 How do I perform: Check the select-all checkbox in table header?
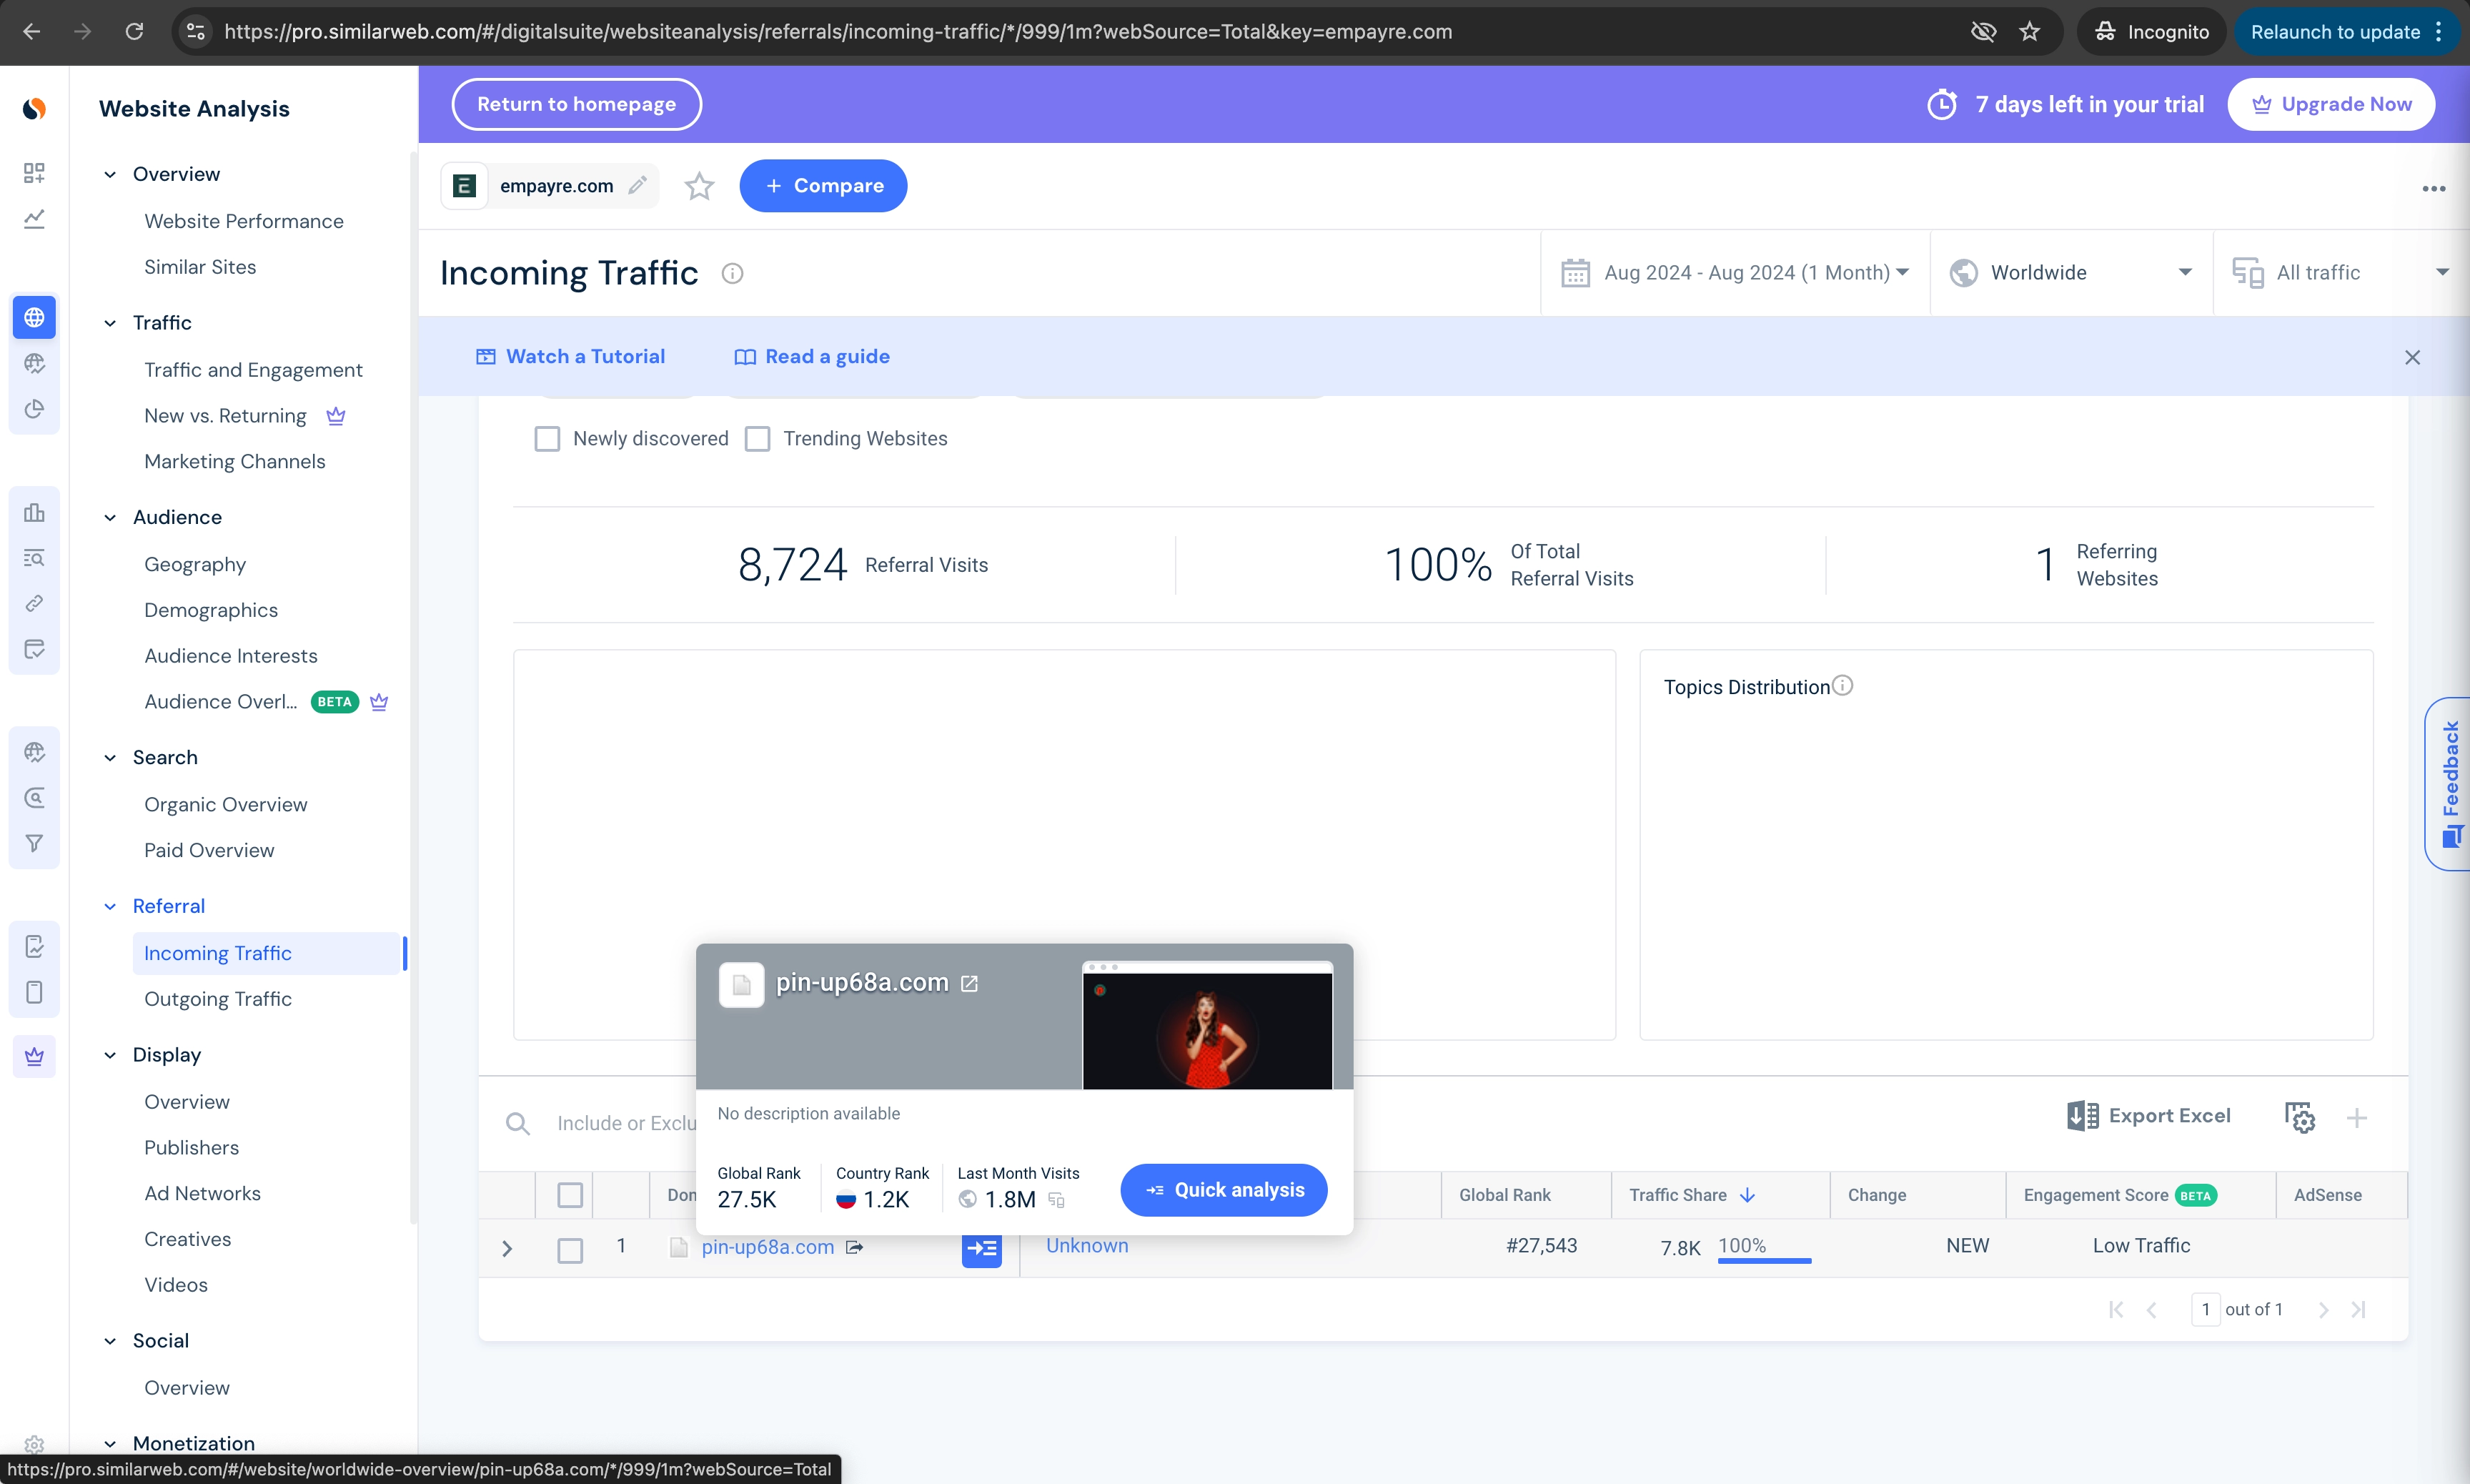point(571,1194)
